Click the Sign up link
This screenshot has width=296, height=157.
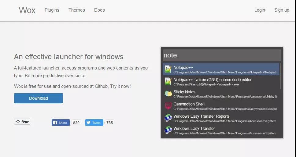(281, 10)
